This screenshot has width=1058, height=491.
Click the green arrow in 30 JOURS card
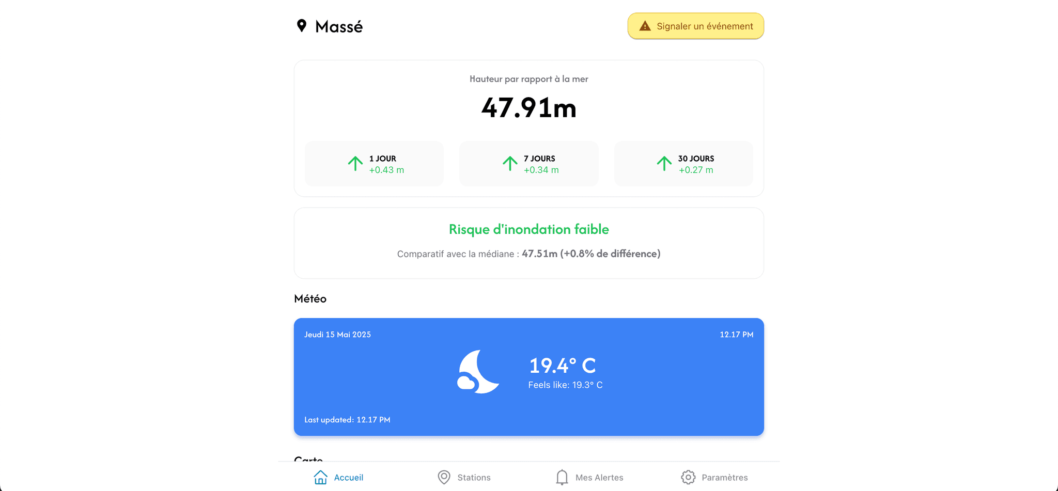coord(664,164)
